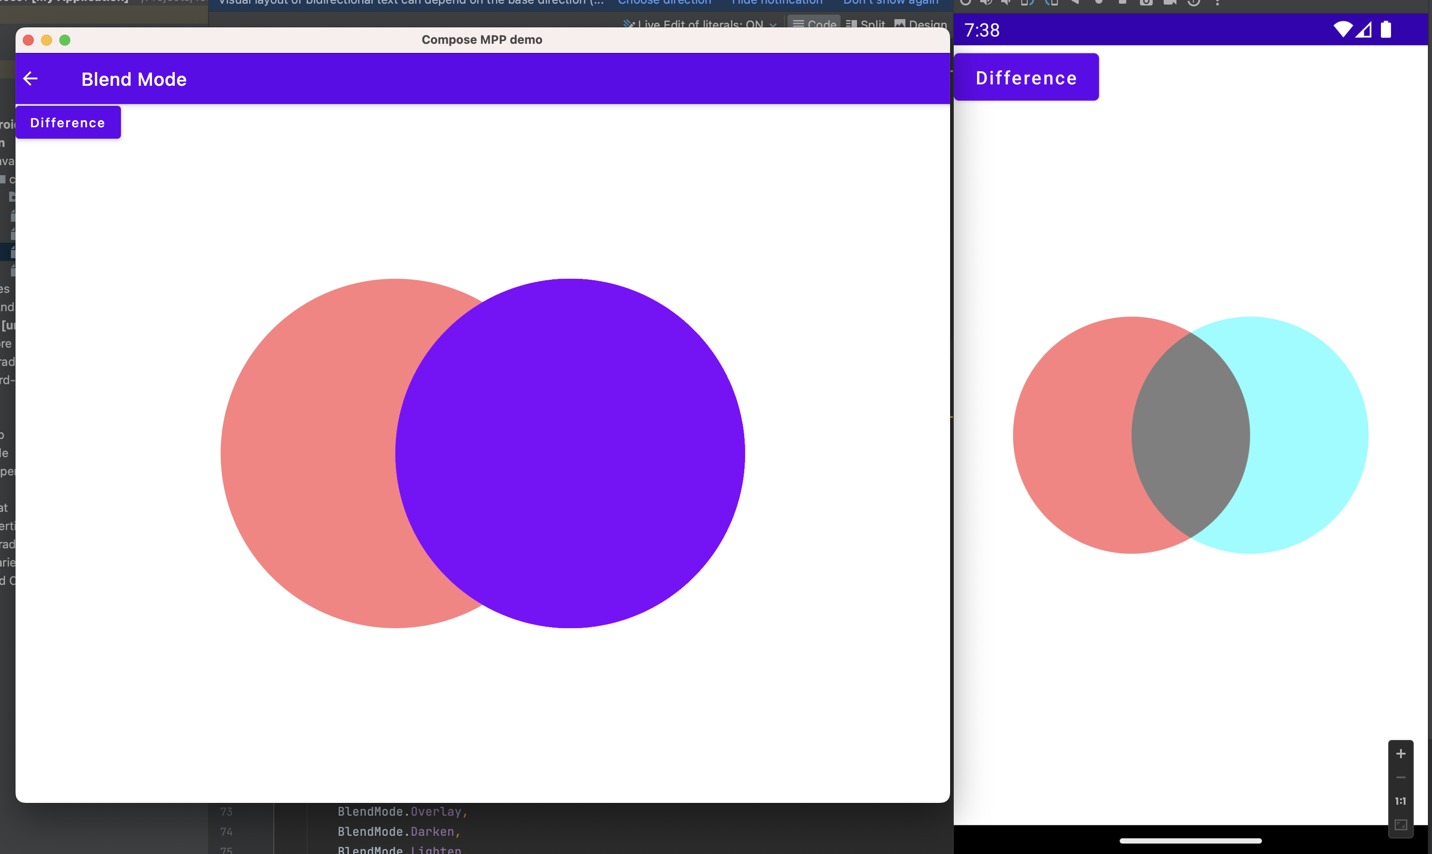Tap the Difference button in Android emulator
Viewport: 1432px width, 854px height.
tap(1026, 78)
